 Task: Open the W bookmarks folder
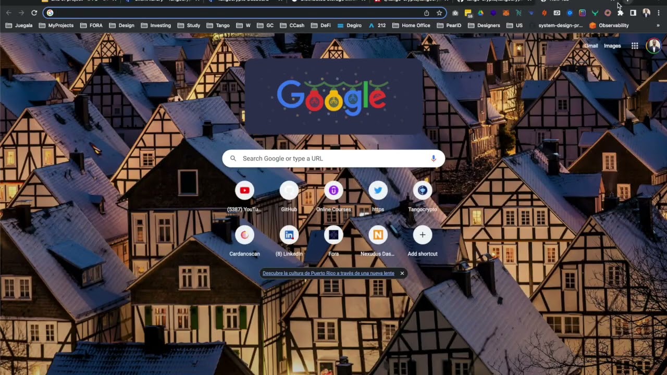coord(243,25)
